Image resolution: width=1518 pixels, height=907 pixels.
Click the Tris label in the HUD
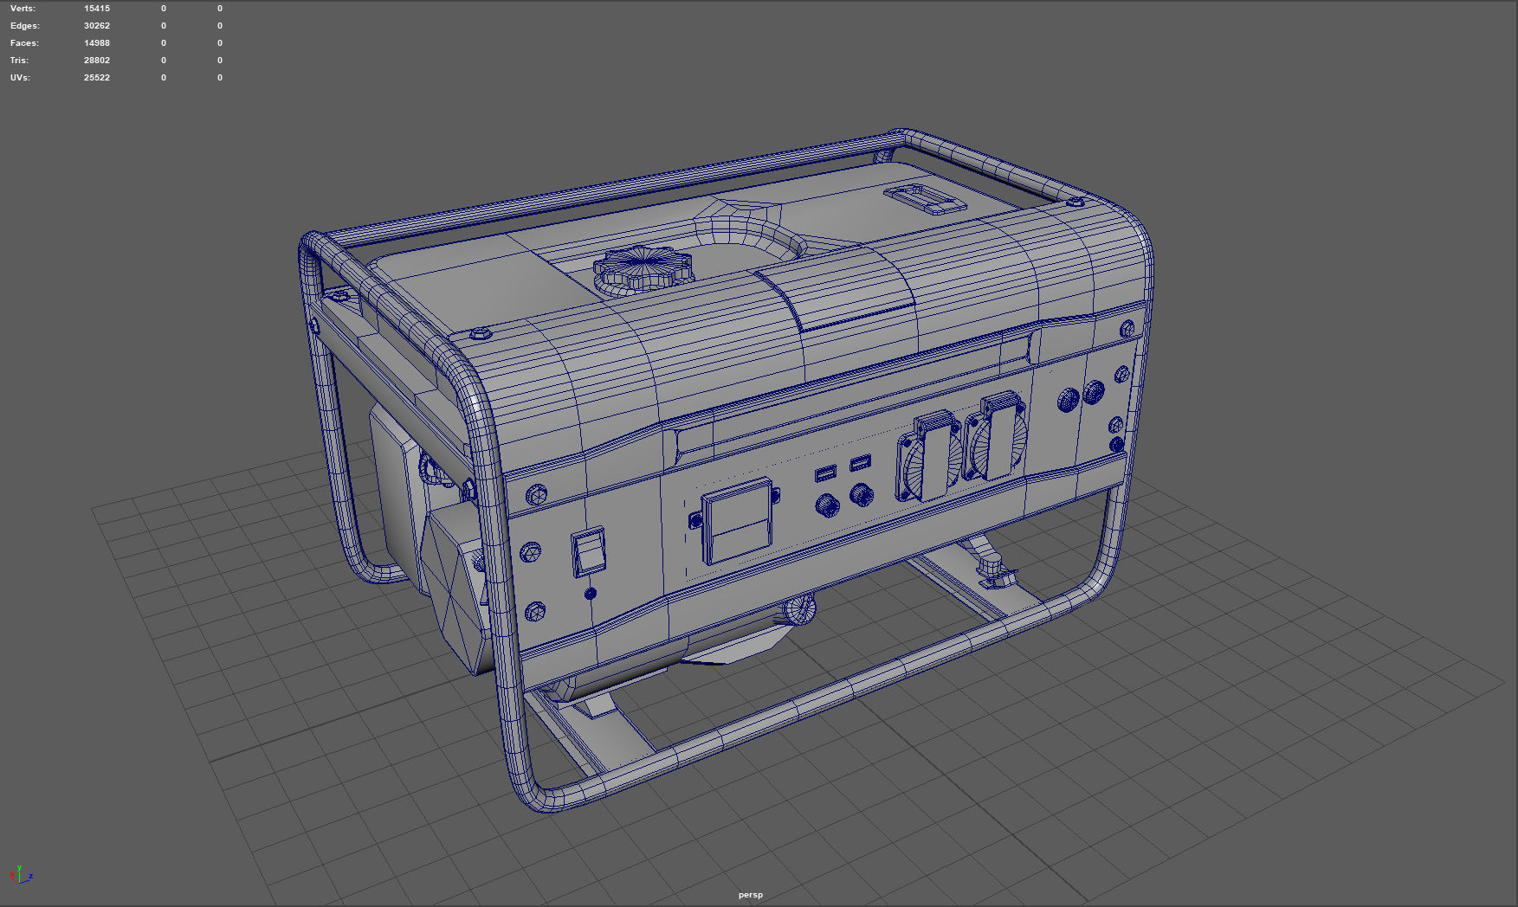click(19, 61)
